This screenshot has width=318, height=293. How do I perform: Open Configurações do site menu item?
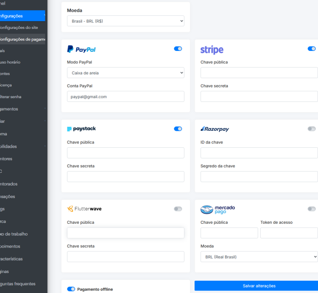click(x=20, y=28)
